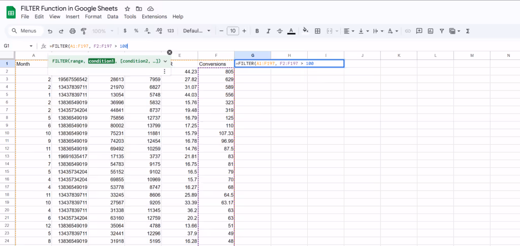Viewport: 520px width, 246px height.
Task: Open the Tools menu
Action: coord(130,17)
